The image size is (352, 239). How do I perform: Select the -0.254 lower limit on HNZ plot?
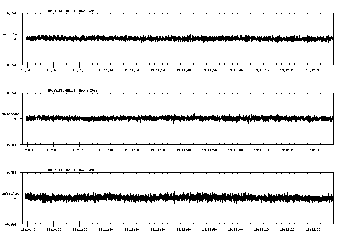[10, 224]
